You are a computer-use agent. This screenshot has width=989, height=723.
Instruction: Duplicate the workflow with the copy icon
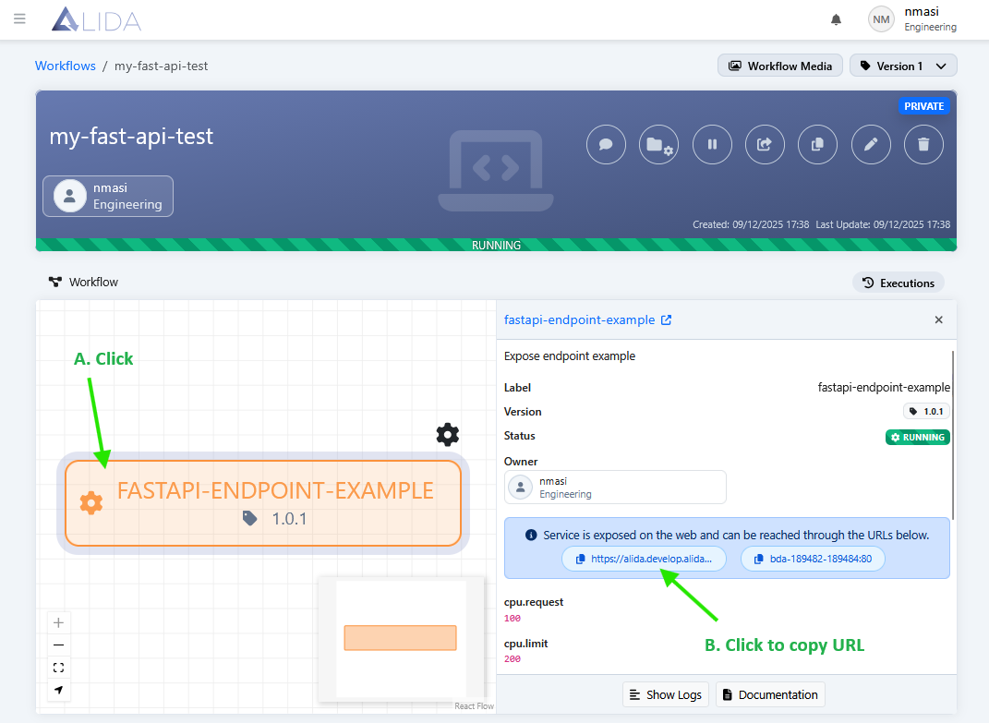coord(818,144)
